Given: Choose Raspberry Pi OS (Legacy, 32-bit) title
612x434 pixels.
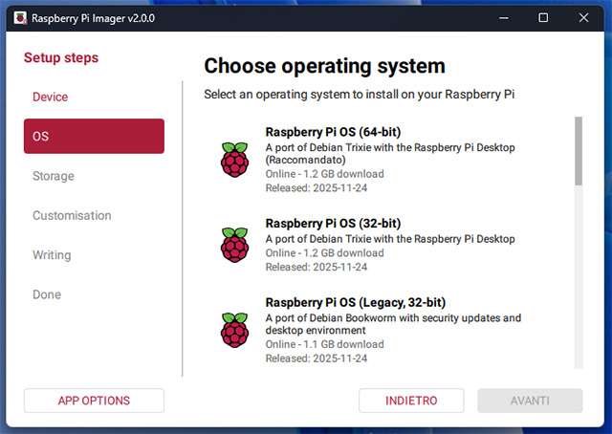Looking at the screenshot, I should 355,302.
